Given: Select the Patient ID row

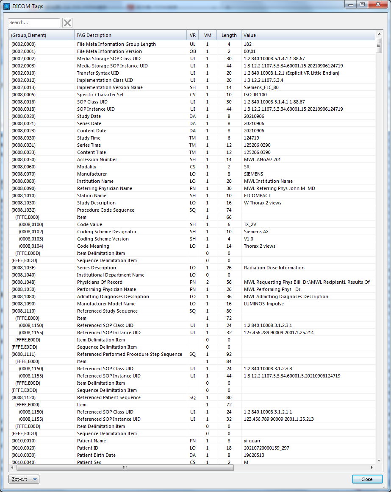Looking at the screenshot, I should click(x=192, y=448).
